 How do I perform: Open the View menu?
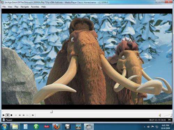pos(10,7)
